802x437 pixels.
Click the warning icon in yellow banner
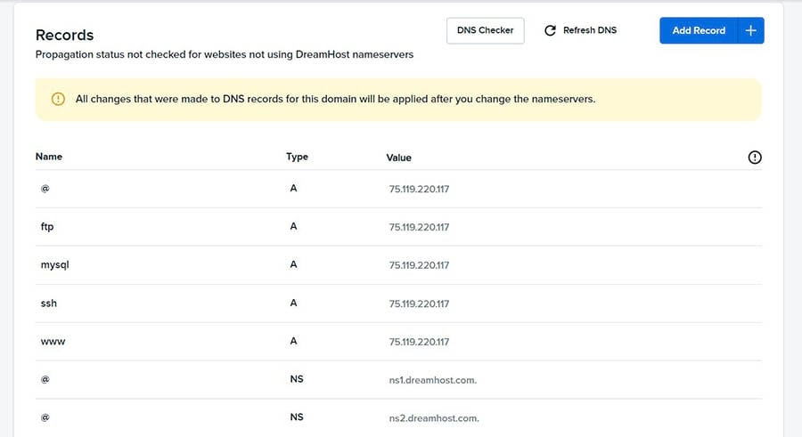(58, 99)
